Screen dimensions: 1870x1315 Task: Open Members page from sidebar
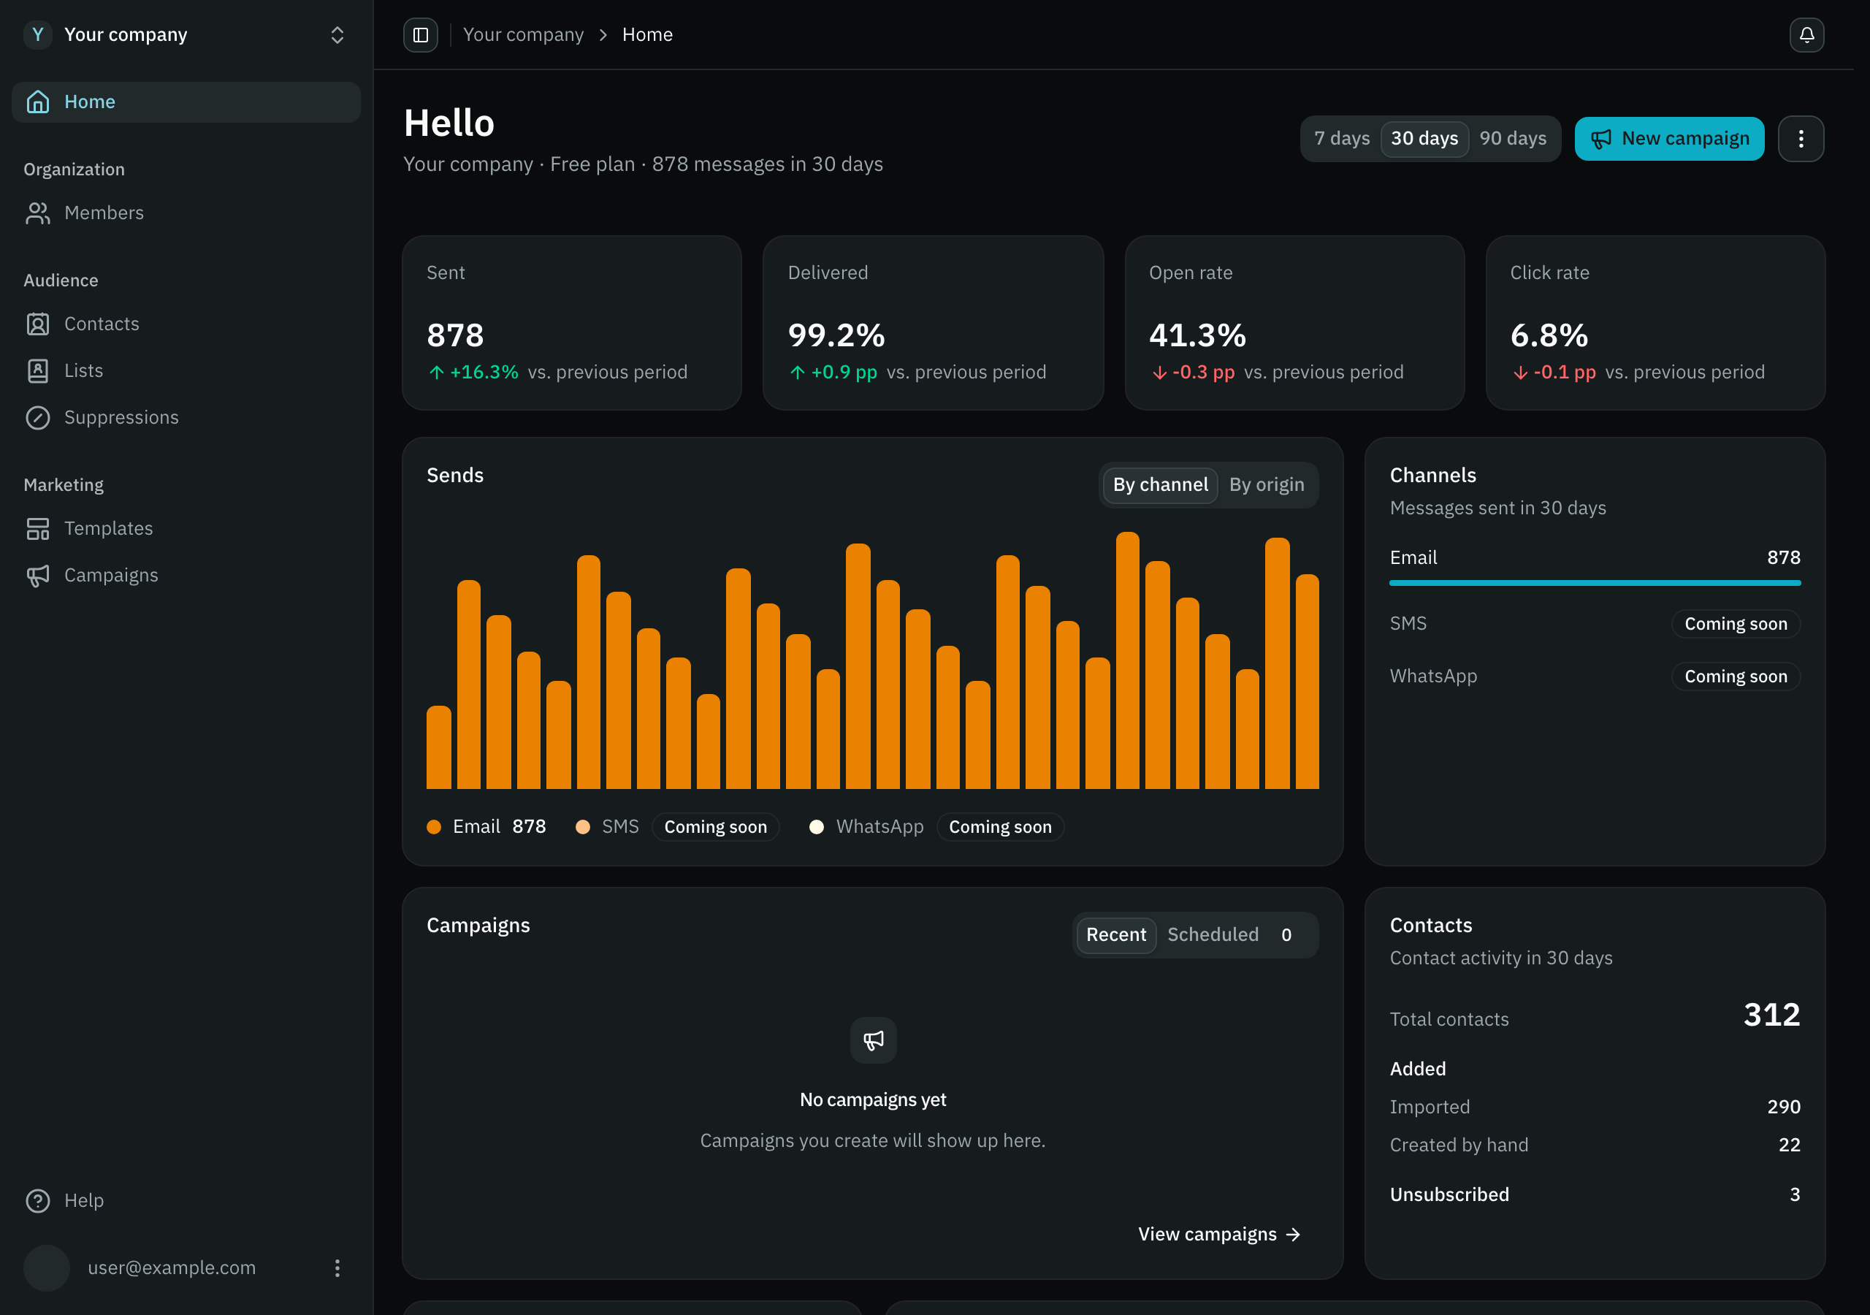click(186, 213)
